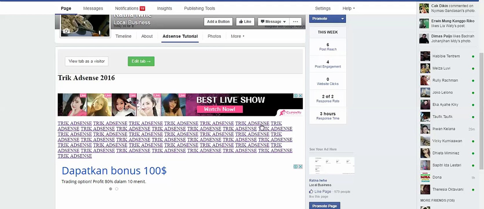Open AdChoices info on bonus ad
The width and height of the screenshot is (484, 209).
296,167
